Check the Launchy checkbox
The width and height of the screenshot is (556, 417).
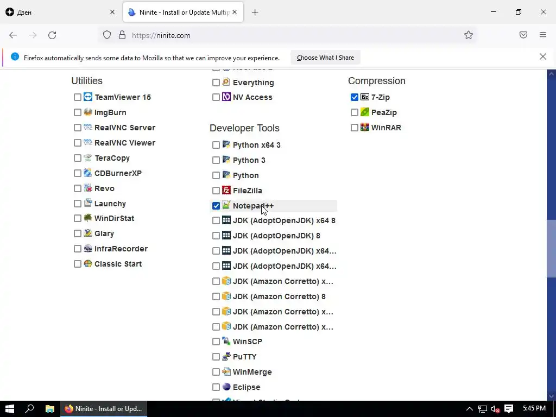point(78,204)
